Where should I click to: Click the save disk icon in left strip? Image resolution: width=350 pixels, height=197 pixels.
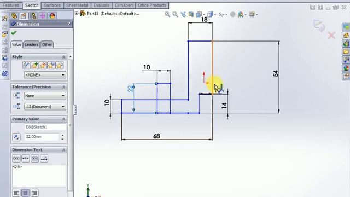pos(4,58)
